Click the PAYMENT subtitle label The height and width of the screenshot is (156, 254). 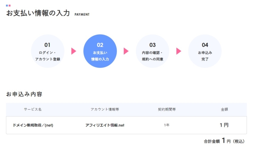point(82,14)
